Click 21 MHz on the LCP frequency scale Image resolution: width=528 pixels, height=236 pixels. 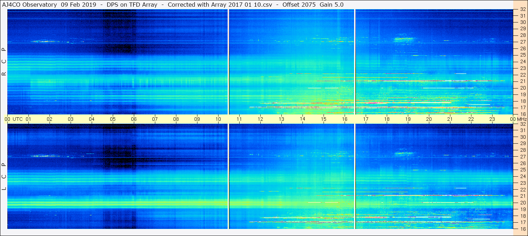[522, 196]
